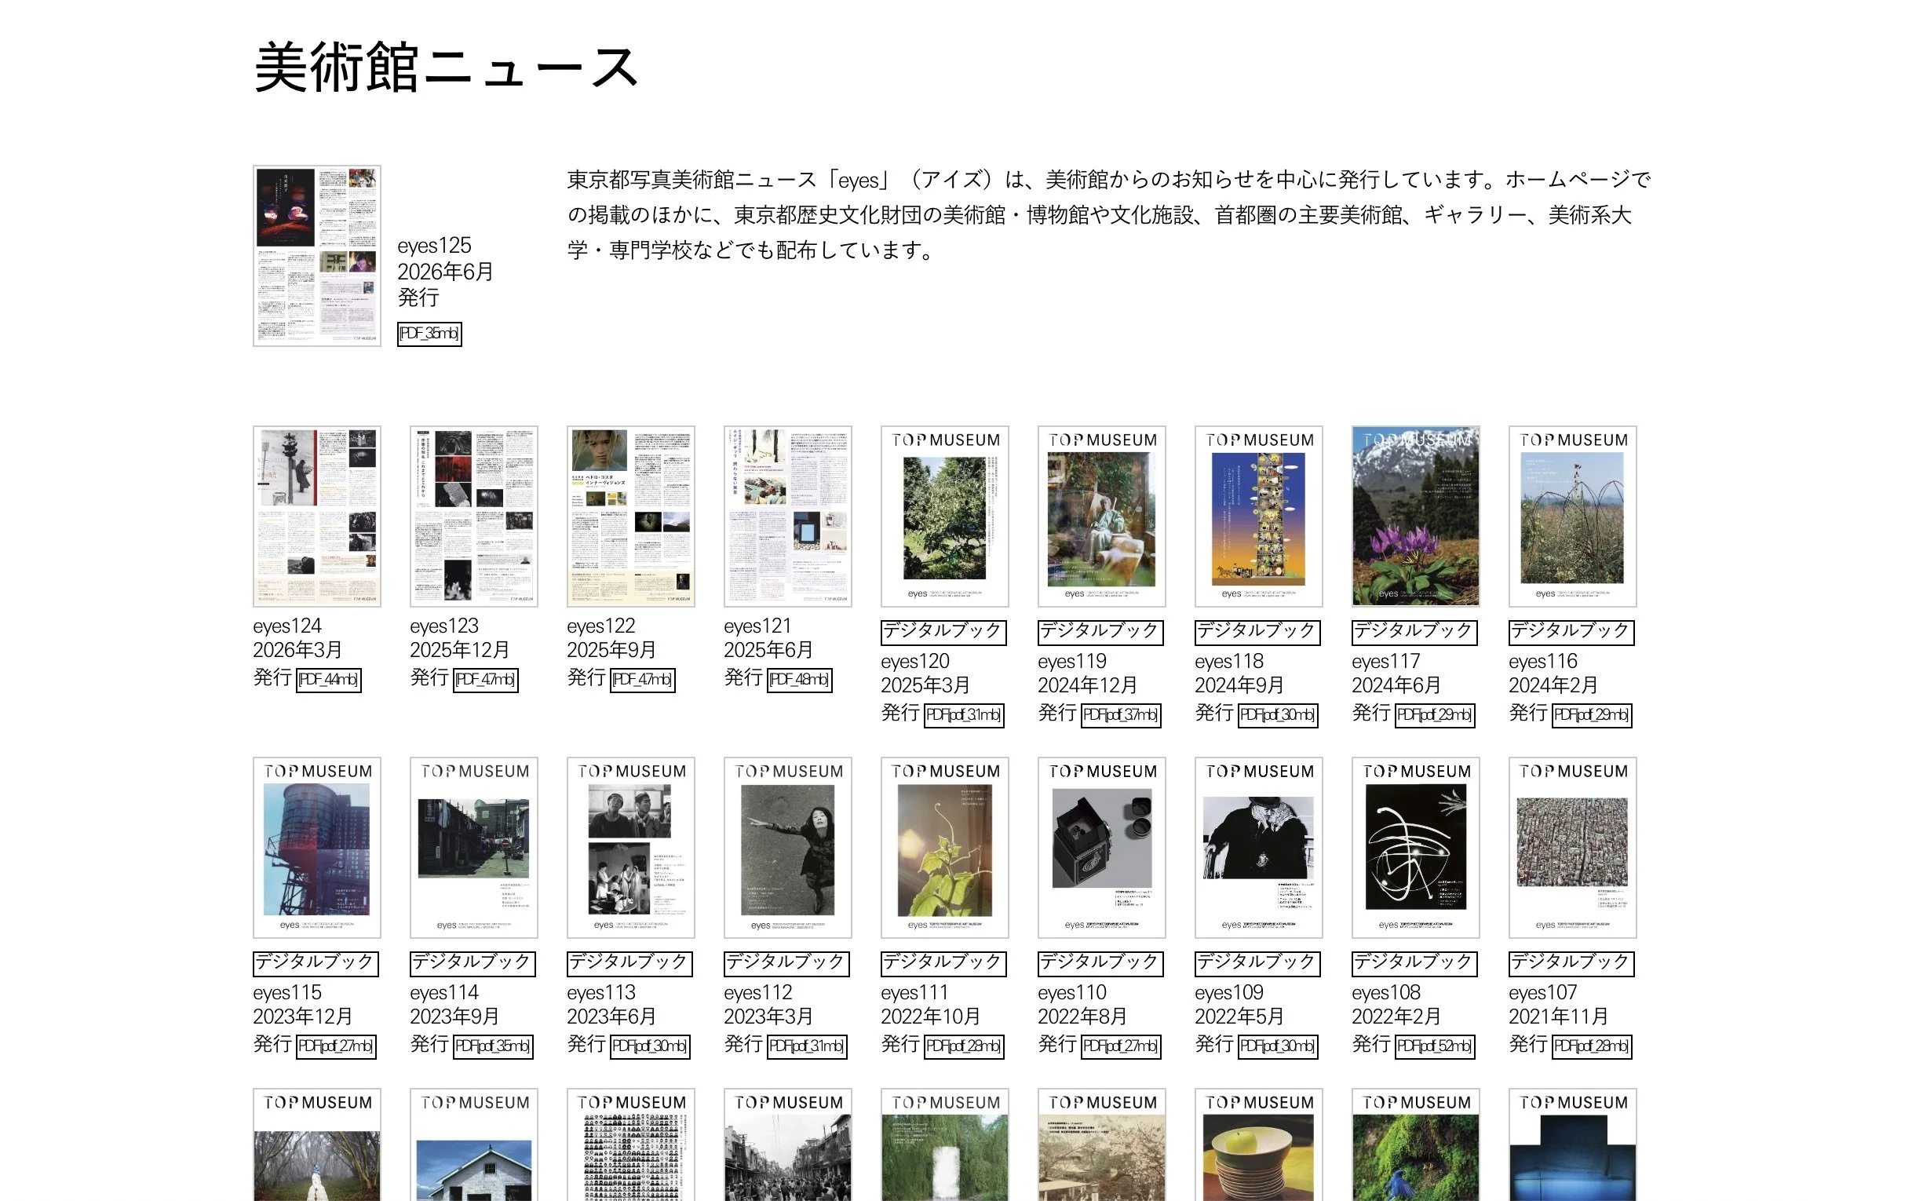View the eyes114 デジタルブック

473,963
